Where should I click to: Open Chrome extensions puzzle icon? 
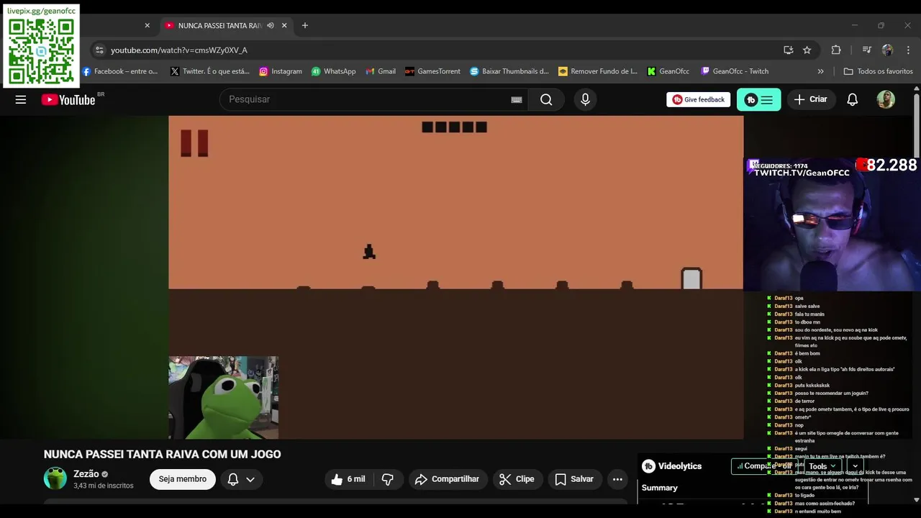coord(836,50)
